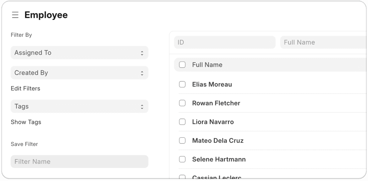Click the Show Tags link

click(26, 122)
